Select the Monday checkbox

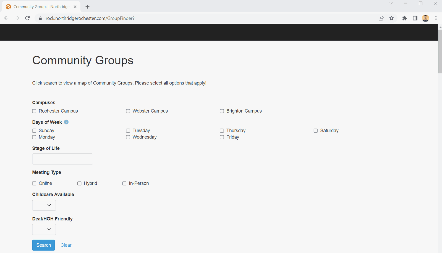click(34, 137)
